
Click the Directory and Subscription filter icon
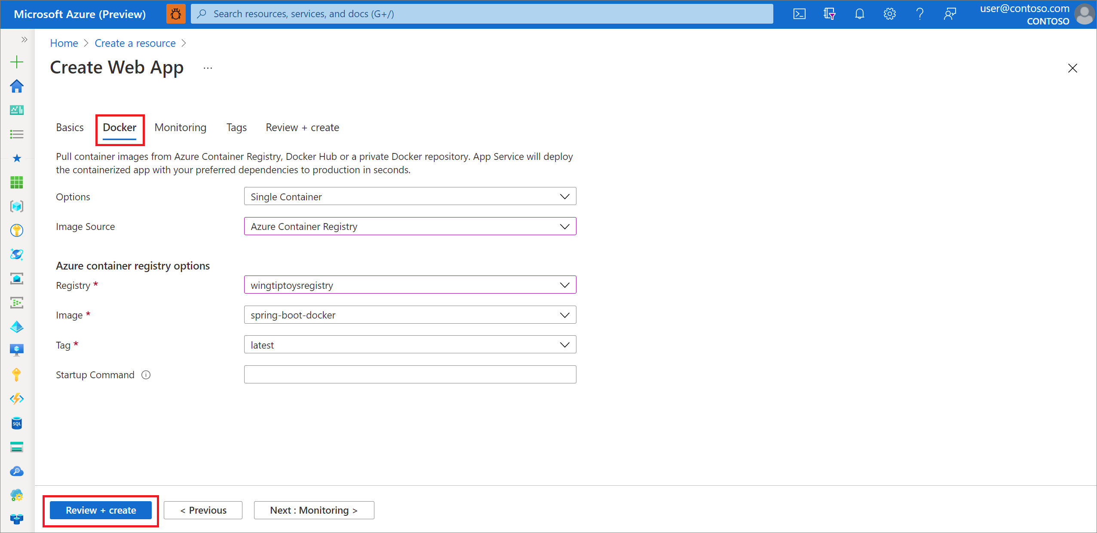tap(828, 12)
